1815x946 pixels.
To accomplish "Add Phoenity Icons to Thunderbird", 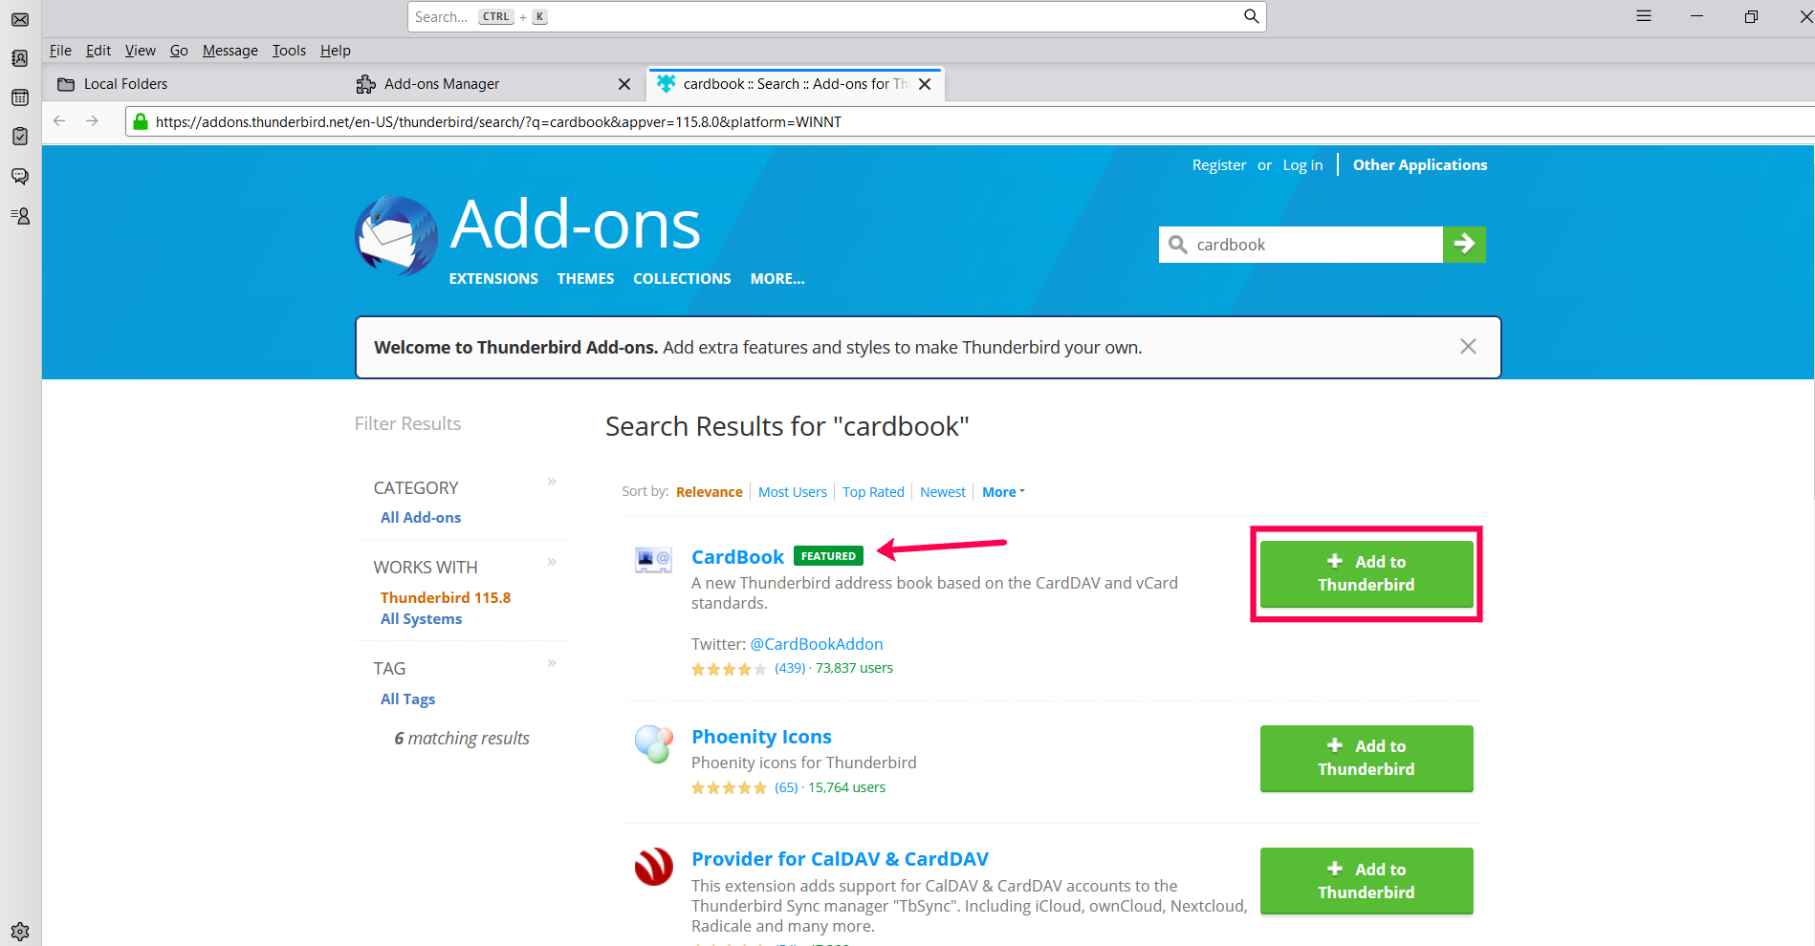I will tap(1367, 758).
